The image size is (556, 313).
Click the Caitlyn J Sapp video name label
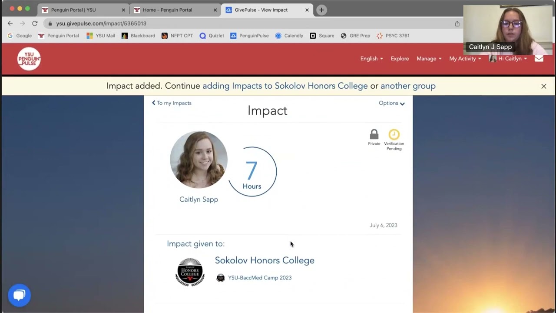490,47
